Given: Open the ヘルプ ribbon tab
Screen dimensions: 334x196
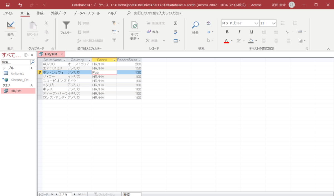Looking at the screenshot, I should (x=112, y=13).
